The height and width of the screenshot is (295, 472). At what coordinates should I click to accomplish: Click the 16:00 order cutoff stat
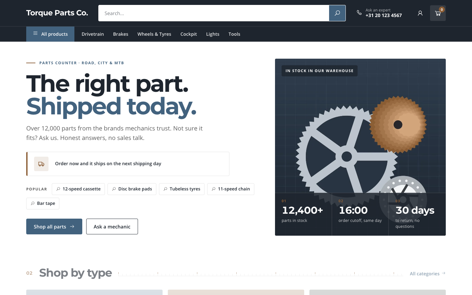(x=360, y=214)
